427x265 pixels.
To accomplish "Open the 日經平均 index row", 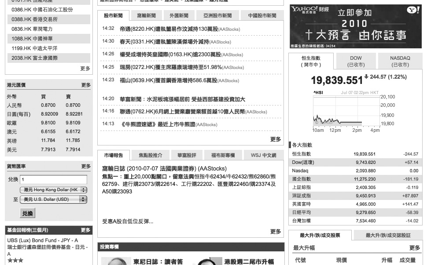I will pyautogui.click(x=355, y=213).
